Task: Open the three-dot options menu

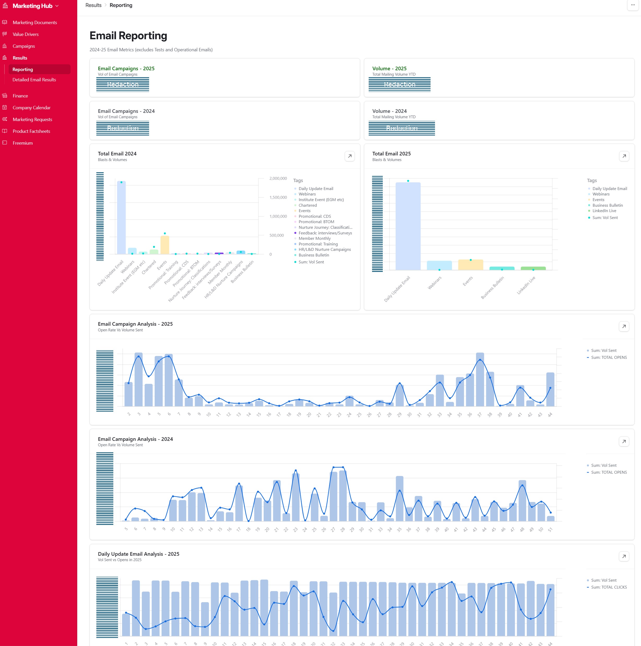Action: [x=633, y=5]
